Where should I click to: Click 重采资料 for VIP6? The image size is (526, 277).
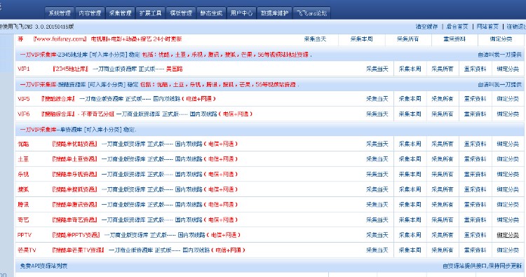475,114
